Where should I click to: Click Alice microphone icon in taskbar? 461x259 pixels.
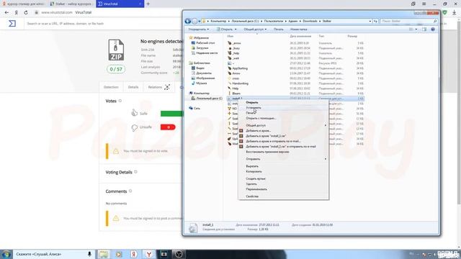89,254
